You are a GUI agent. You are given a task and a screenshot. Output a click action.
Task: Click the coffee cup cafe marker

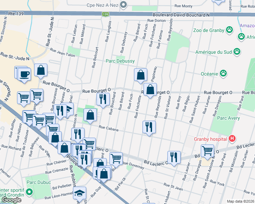[24, 75]
